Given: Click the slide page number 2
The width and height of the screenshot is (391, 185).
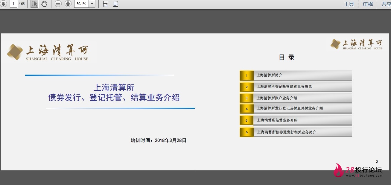Looking at the screenshot, I should (x=377, y=161).
